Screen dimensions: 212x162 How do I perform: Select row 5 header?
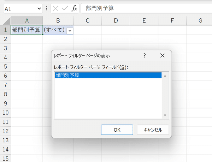click(5, 67)
